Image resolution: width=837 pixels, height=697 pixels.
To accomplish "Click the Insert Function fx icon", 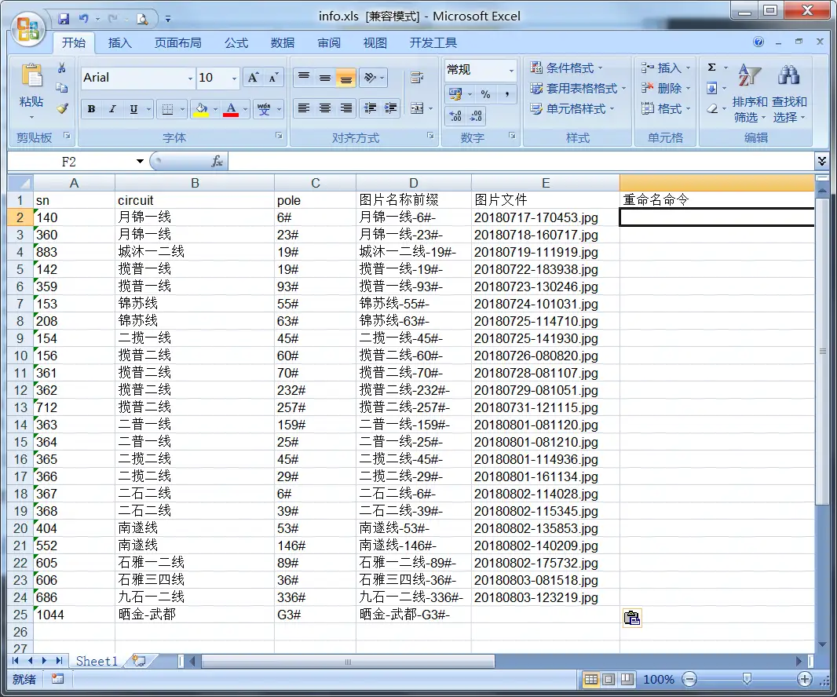I will [x=217, y=161].
